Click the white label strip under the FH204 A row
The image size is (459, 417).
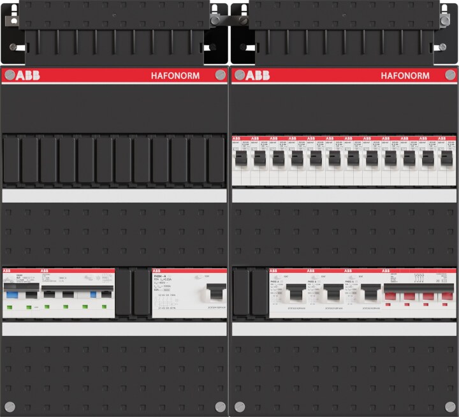115,329
